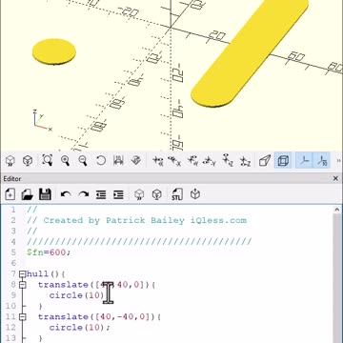Click the translate([40,-40,0]){ line

[99, 316]
